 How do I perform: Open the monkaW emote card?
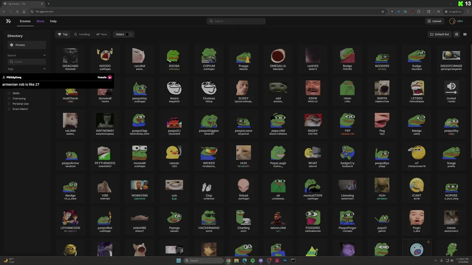(139, 155)
